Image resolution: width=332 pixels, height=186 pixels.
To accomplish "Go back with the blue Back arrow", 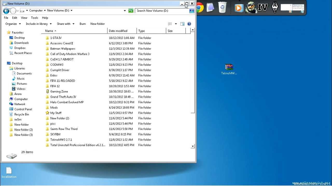I will [6, 11].
